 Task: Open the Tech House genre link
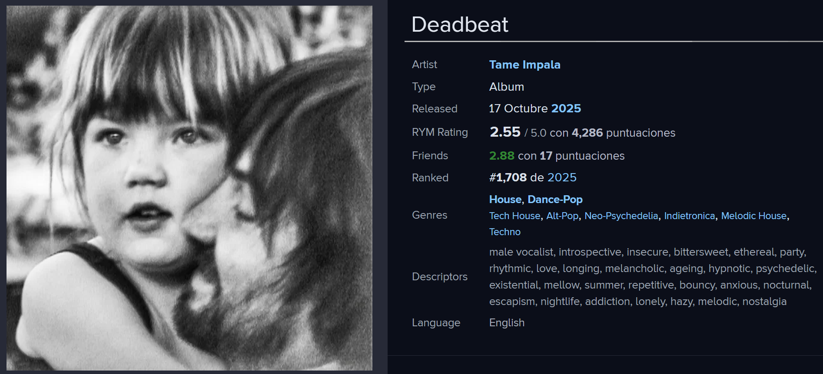pyautogui.click(x=514, y=216)
